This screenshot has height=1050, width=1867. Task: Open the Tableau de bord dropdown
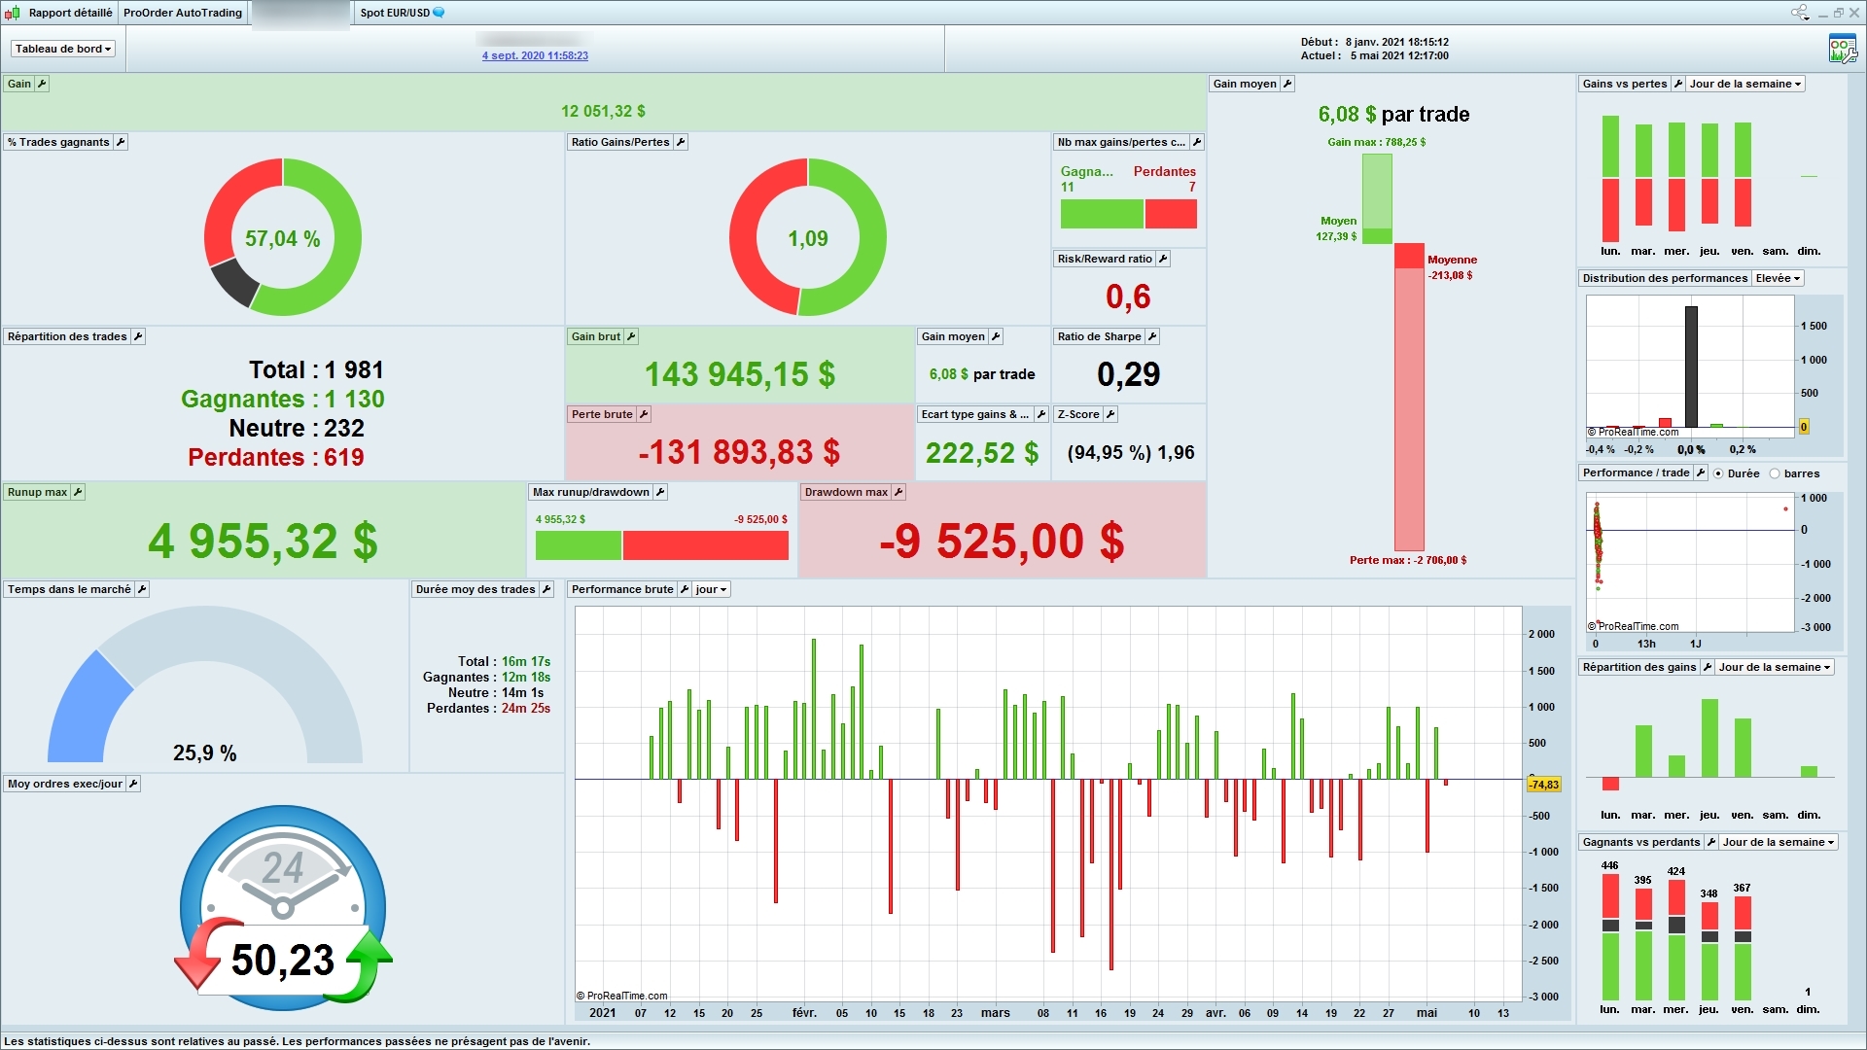[x=63, y=49]
